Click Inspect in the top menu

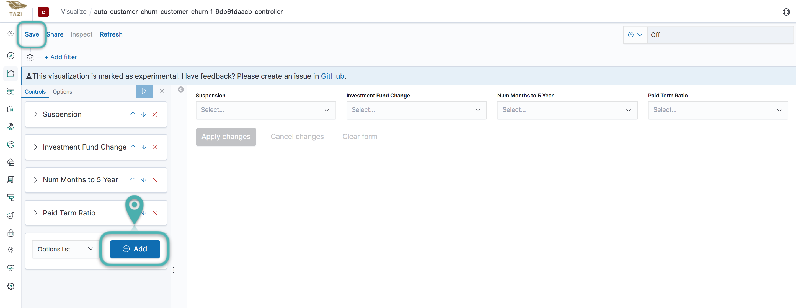[82, 34]
